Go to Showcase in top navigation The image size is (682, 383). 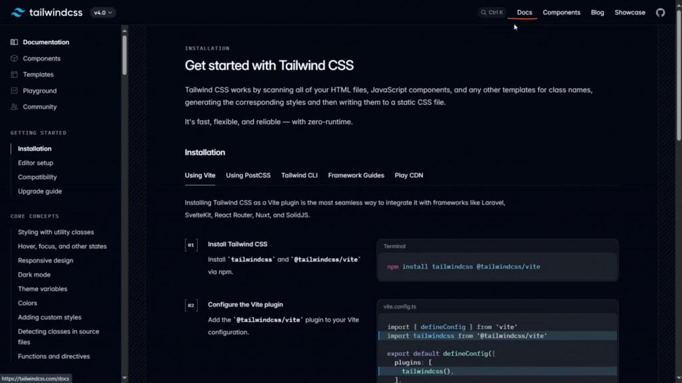click(x=629, y=13)
